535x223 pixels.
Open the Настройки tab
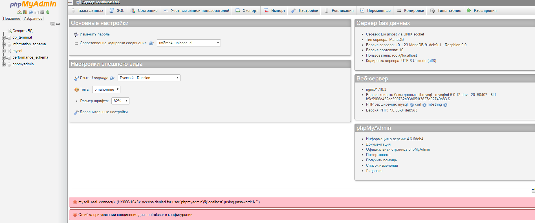pyautogui.click(x=305, y=10)
